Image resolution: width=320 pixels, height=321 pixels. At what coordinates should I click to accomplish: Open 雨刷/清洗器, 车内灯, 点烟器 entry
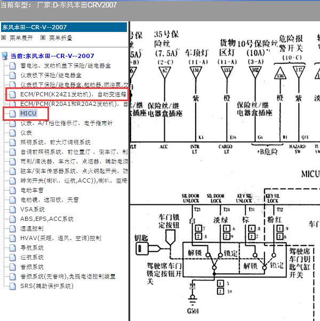[74, 161]
